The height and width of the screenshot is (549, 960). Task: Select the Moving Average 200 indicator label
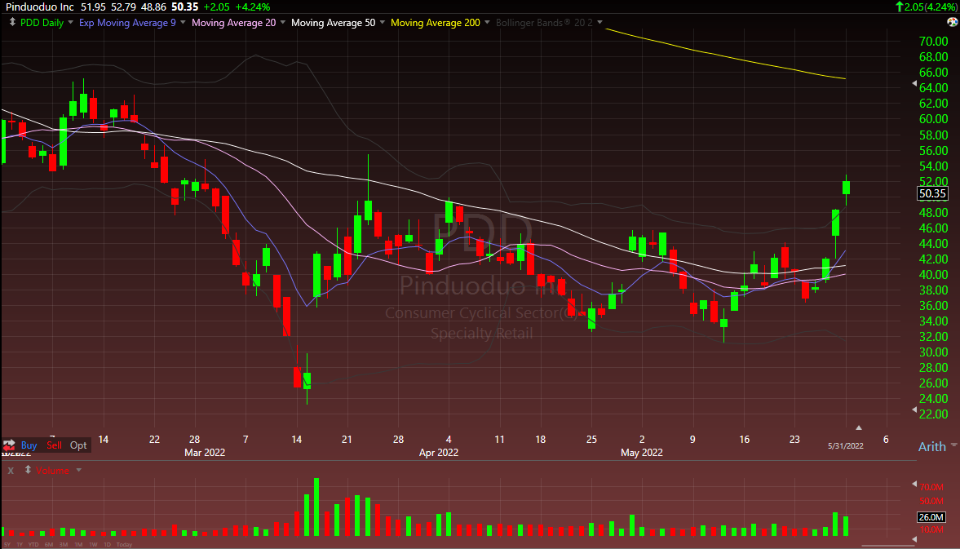point(436,23)
